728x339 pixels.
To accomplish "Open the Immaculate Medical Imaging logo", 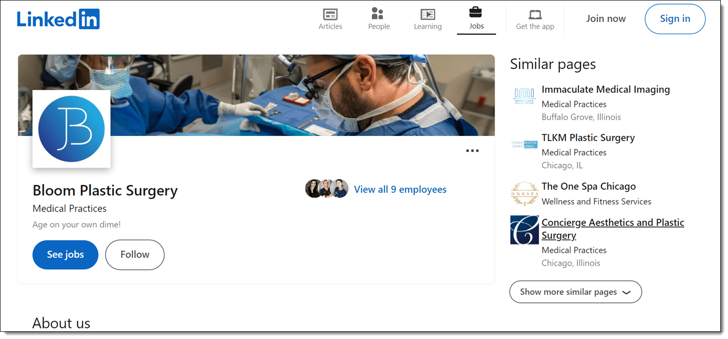I will (524, 96).
